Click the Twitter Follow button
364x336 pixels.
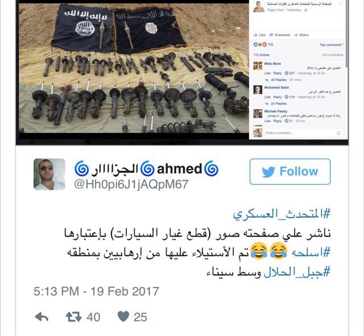[x=290, y=172]
